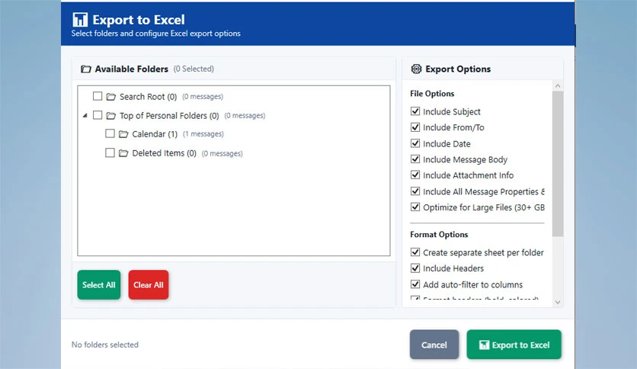Select the 'Calendar (1)' folder label

coord(155,134)
